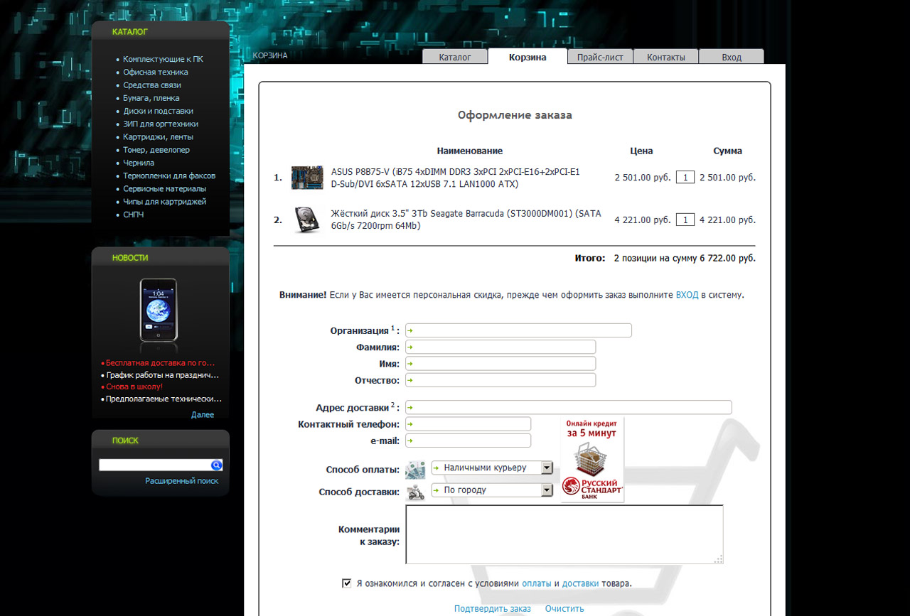Open catalog category Термопленки для факсов
This screenshot has width=910, height=616.
pos(169,175)
